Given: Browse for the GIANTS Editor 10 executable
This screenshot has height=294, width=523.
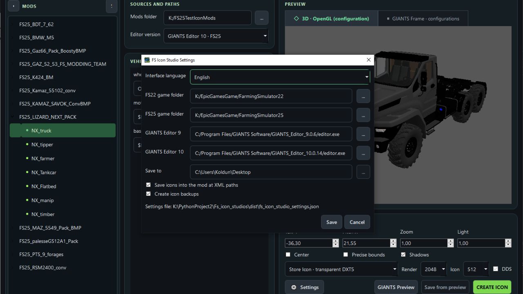Looking at the screenshot, I should (363, 153).
